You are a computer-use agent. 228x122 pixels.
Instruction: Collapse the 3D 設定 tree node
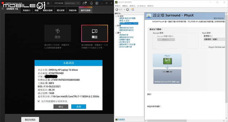point(116,16)
